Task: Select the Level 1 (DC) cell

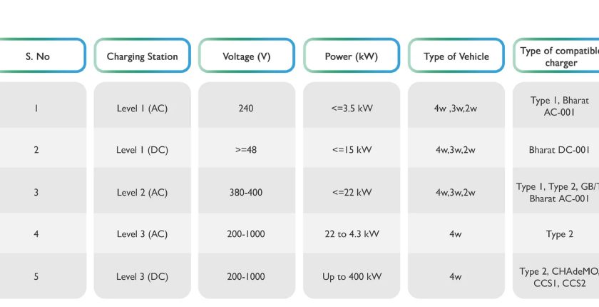Action: [x=142, y=150]
